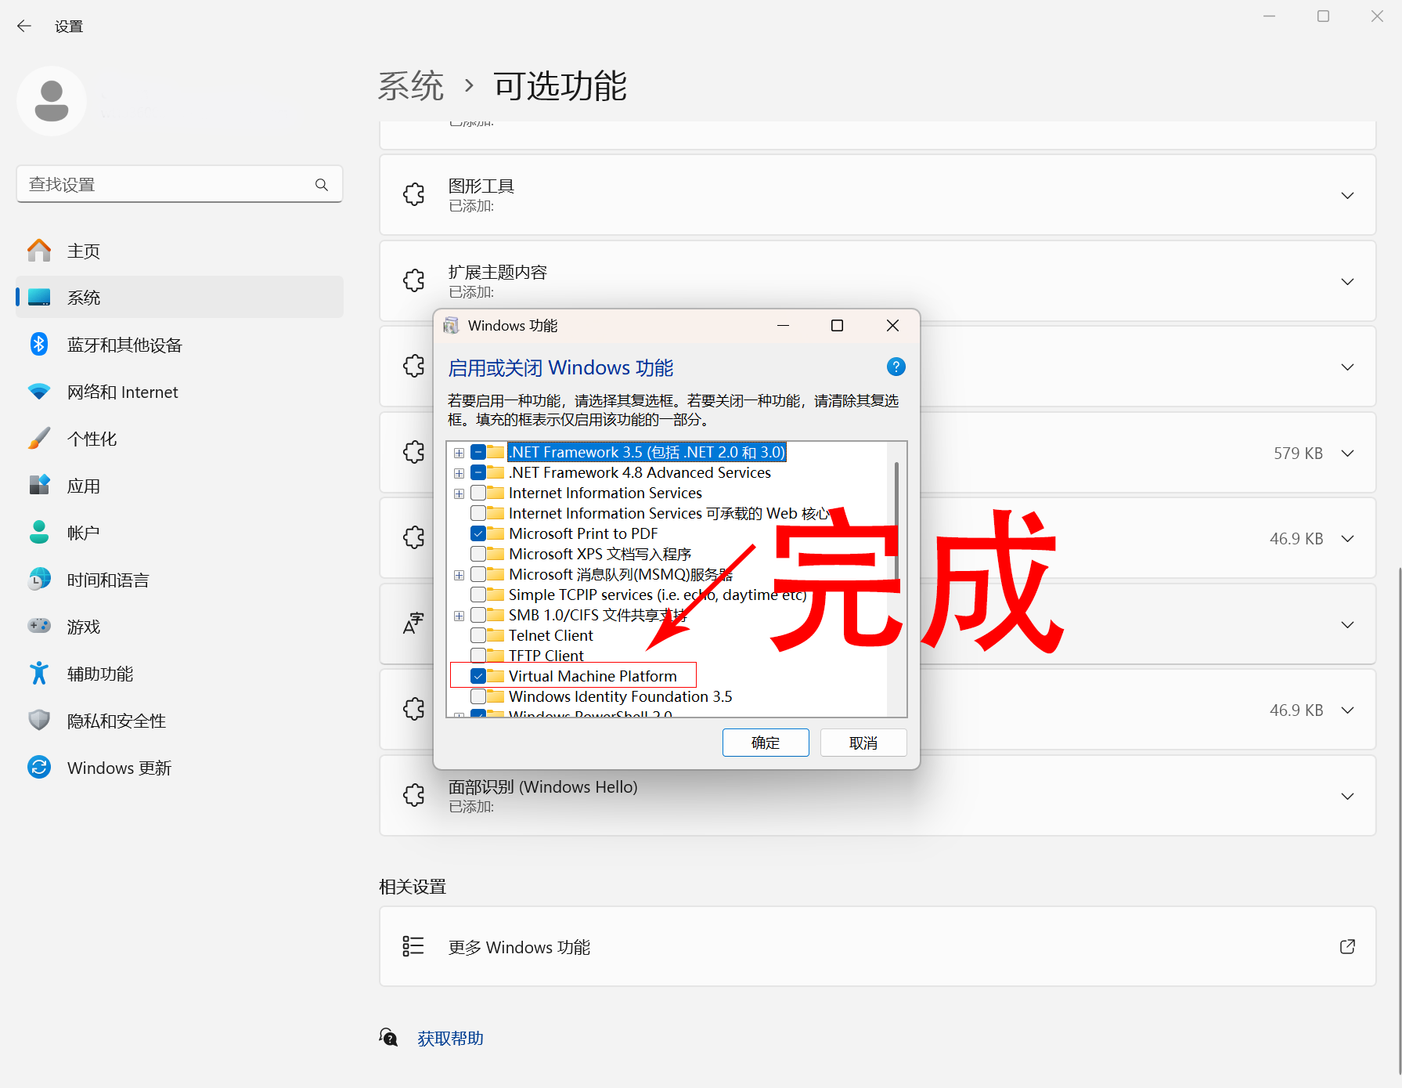Image resolution: width=1402 pixels, height=1088 pixels.
Task: Click the network Wi-Fi icon in sidebar
Action: 39,392
